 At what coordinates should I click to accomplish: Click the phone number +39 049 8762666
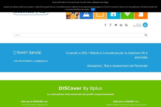click(x=23, y=61)
